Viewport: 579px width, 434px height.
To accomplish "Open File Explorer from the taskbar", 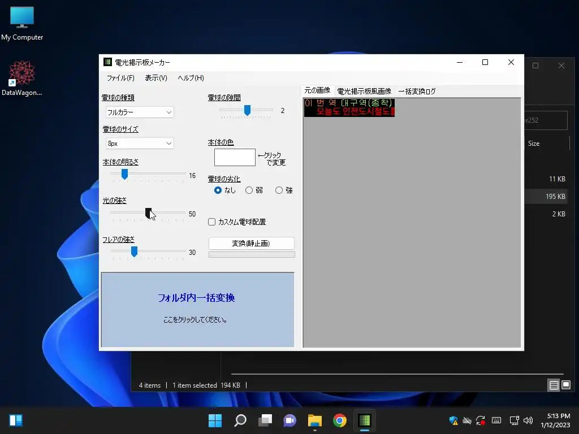I will click(314, 420).
